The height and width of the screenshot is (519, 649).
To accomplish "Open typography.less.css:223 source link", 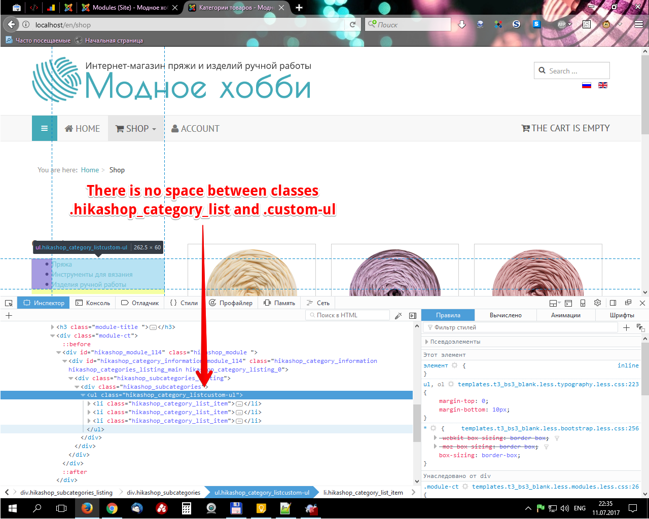I will point(548,384).
